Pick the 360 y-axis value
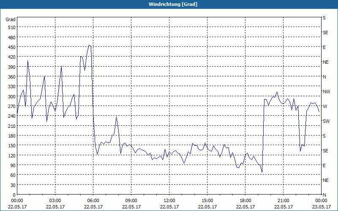 coord(12,77)
